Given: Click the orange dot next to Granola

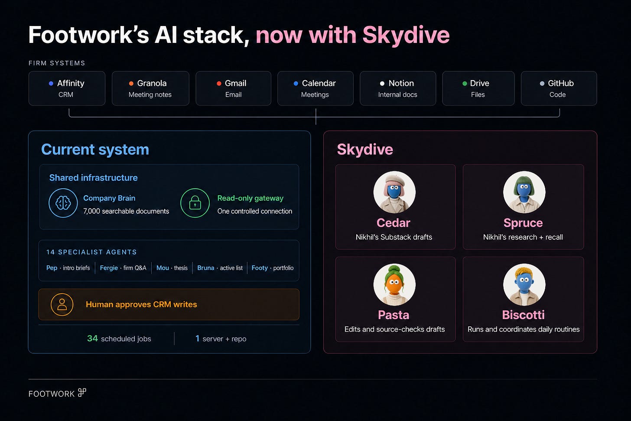Looking at the screenshot, I should click(131, 83).
